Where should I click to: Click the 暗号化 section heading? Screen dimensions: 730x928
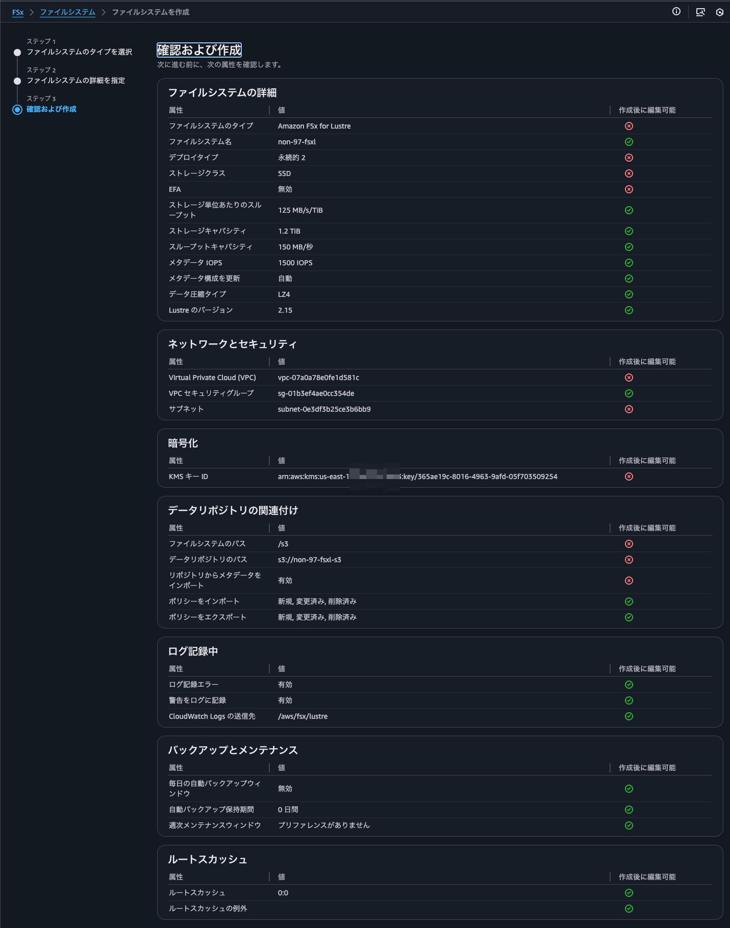[183, 443]
